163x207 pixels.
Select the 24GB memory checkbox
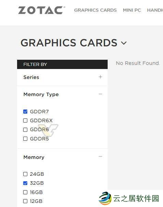pos(25,174)
